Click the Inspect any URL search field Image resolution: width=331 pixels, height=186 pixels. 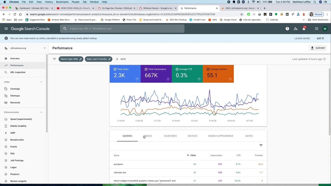click(x=122, y=29)
